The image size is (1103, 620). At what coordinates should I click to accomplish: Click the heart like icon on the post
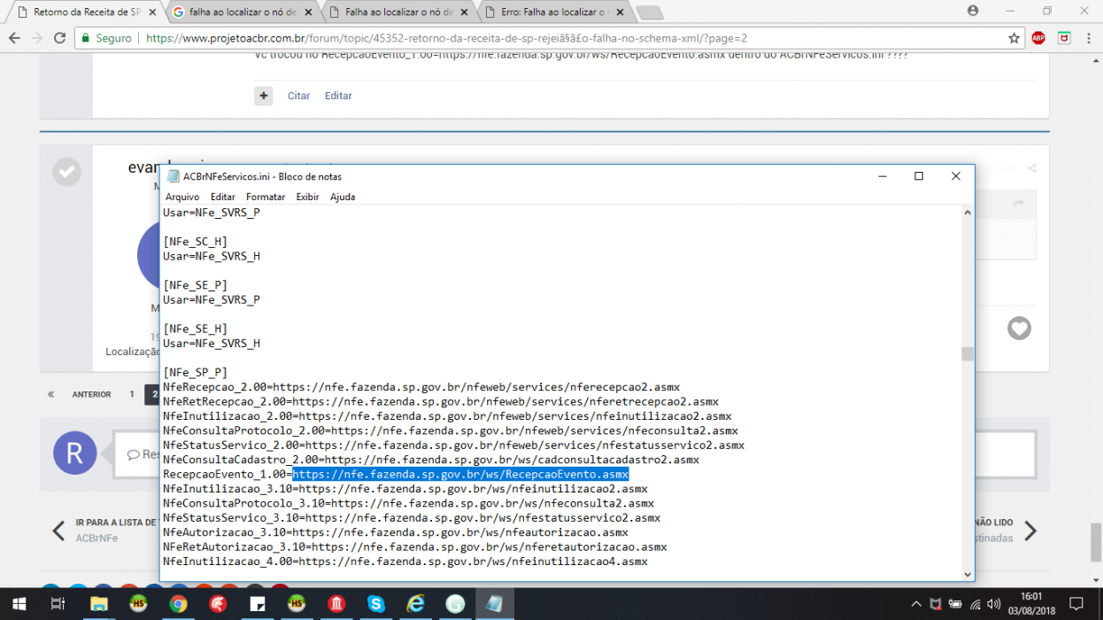point(1019,329)
